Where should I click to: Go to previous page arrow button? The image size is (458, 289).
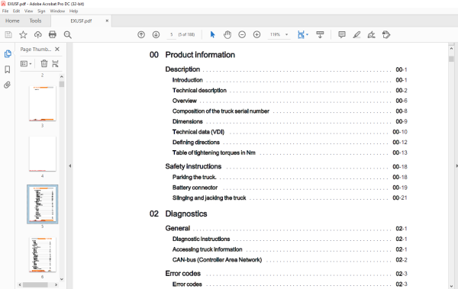[141, 35]
